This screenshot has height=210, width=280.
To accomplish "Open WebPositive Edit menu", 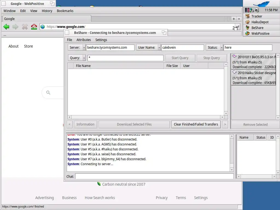I will (23, 11).
